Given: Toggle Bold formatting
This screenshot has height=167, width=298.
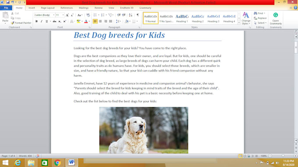Looking at the screenshot, I should pos(36,21).
